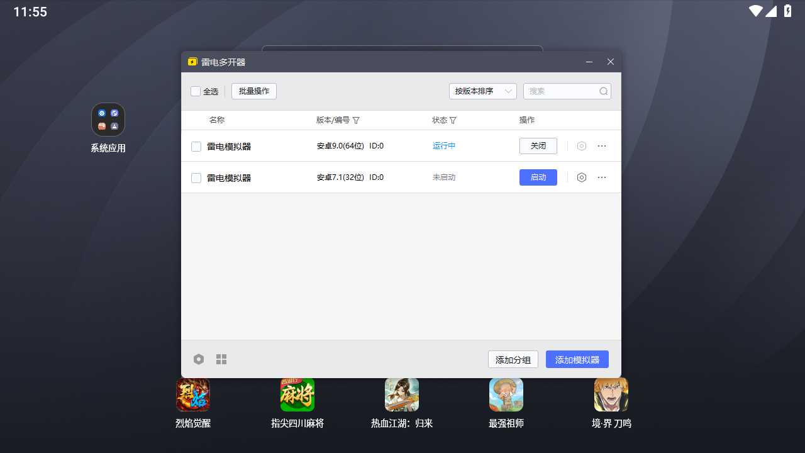
Task: Open more options for 安卓9.0 emulator
Action: click(x=602, y=146)
